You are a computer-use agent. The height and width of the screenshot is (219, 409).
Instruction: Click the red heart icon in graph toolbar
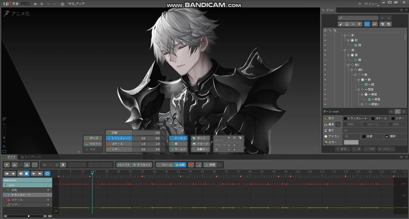191,165
